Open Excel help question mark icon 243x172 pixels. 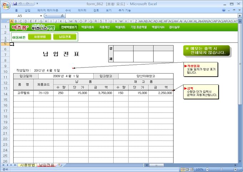click(x=224, y=10)
